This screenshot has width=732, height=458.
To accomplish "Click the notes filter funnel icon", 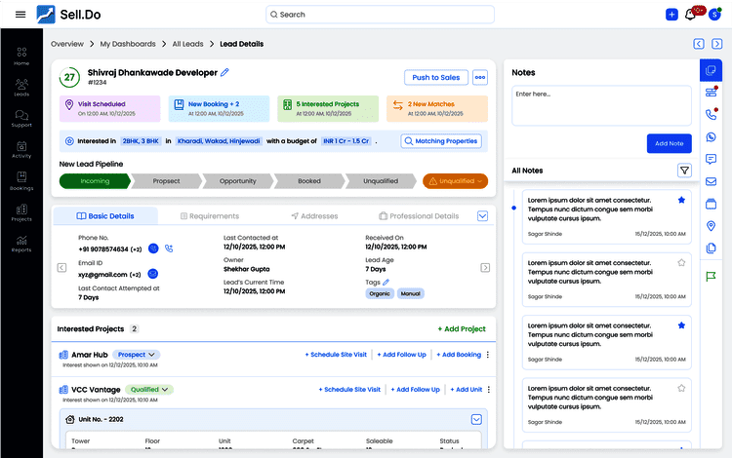I will (684, 171).
